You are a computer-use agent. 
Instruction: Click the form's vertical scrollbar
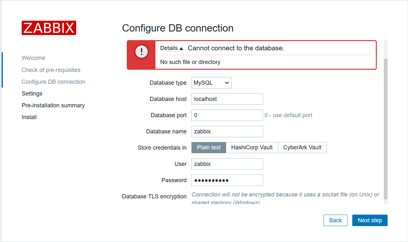385,127
